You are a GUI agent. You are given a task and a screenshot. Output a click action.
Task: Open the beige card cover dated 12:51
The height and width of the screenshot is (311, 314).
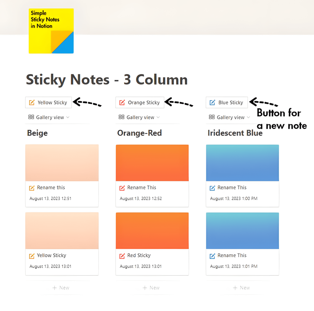(62, 163)
